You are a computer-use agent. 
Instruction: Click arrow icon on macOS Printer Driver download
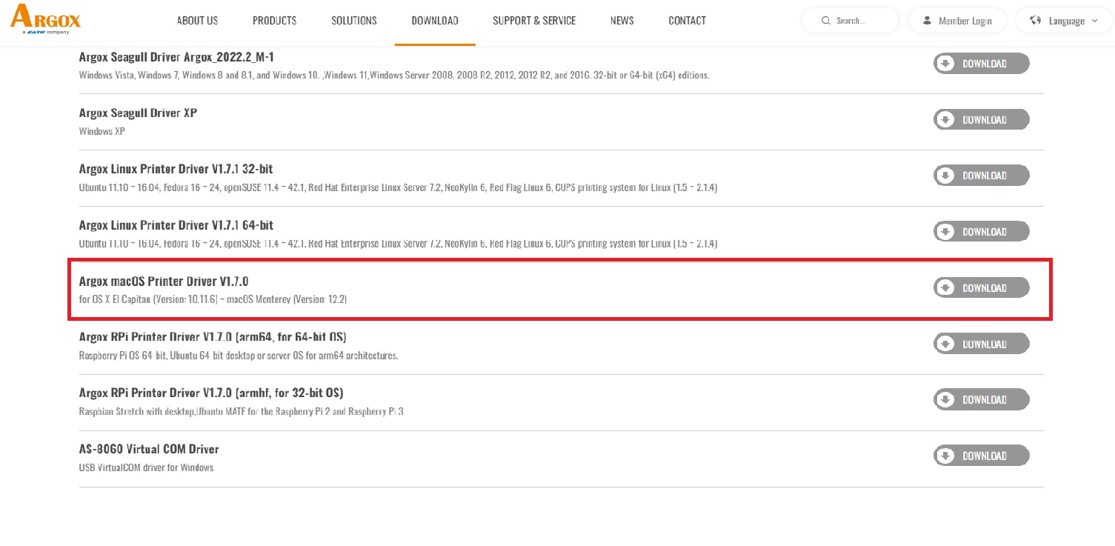pos(945,287)
